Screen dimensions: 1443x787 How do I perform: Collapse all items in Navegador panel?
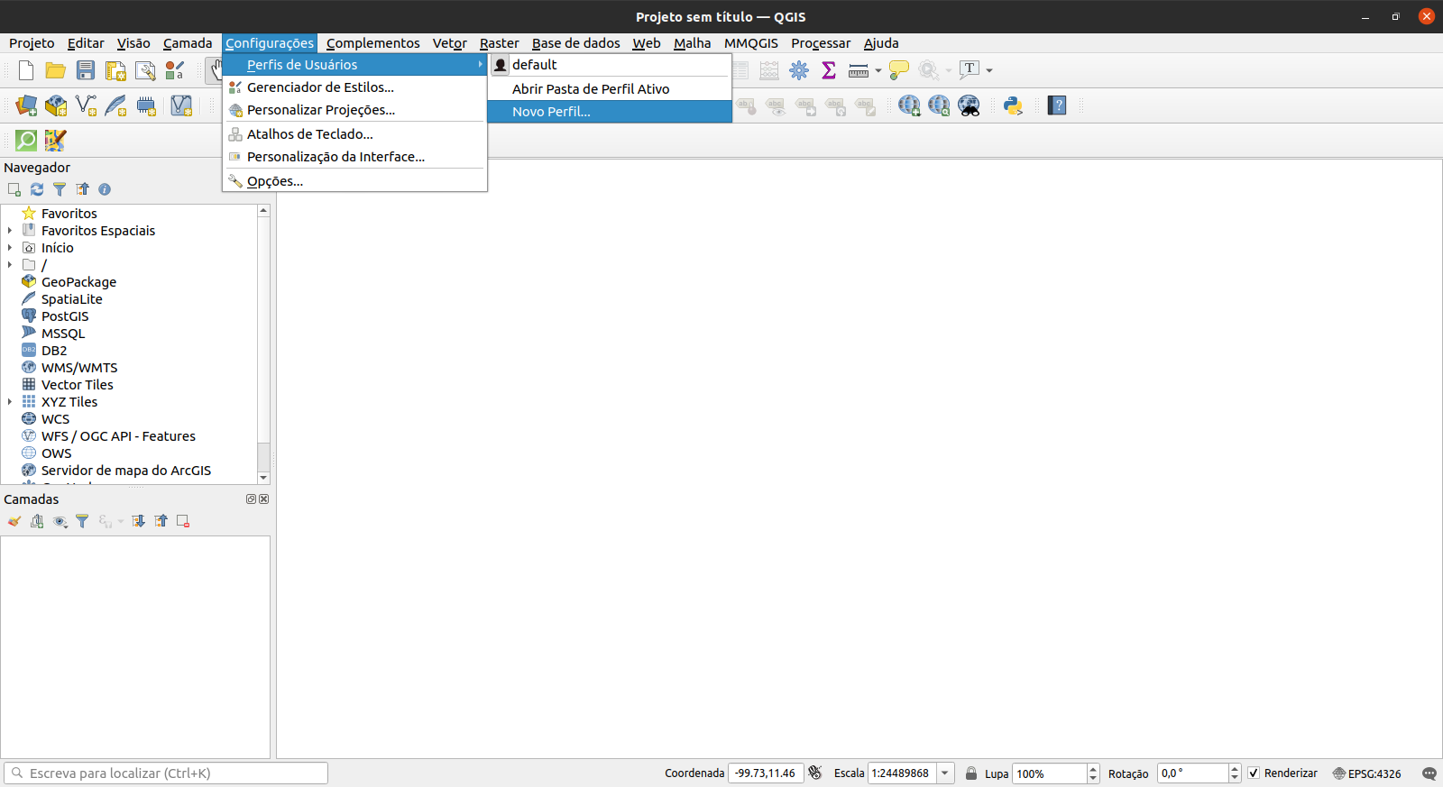coord(82,189)
